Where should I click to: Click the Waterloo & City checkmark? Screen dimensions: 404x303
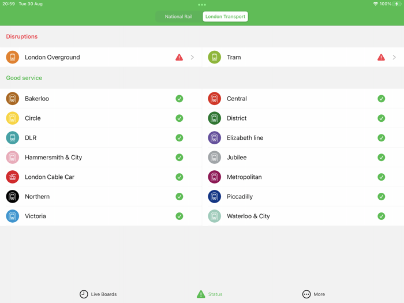381,216
